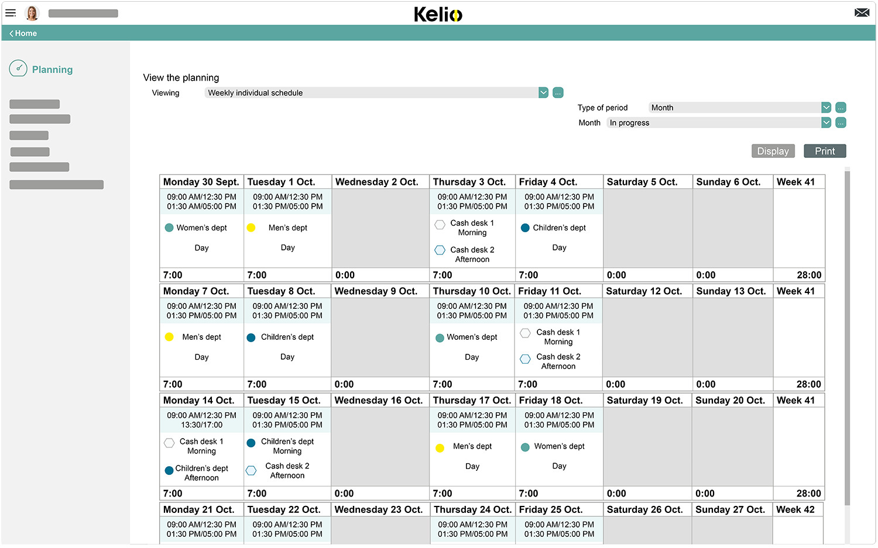
Task: Click the yellow Men's dept color dot on Tuesday 1 Oct
Action: click(251, 228)
